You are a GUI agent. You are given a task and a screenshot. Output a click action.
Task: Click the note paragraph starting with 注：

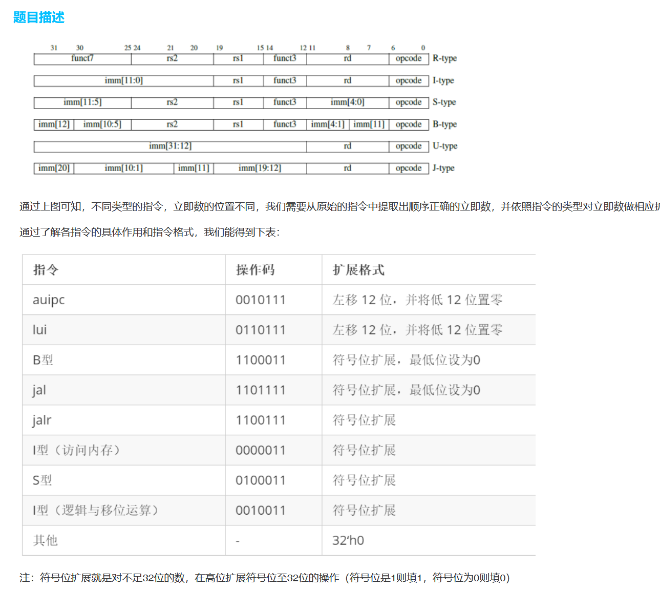tap(264, 578)
